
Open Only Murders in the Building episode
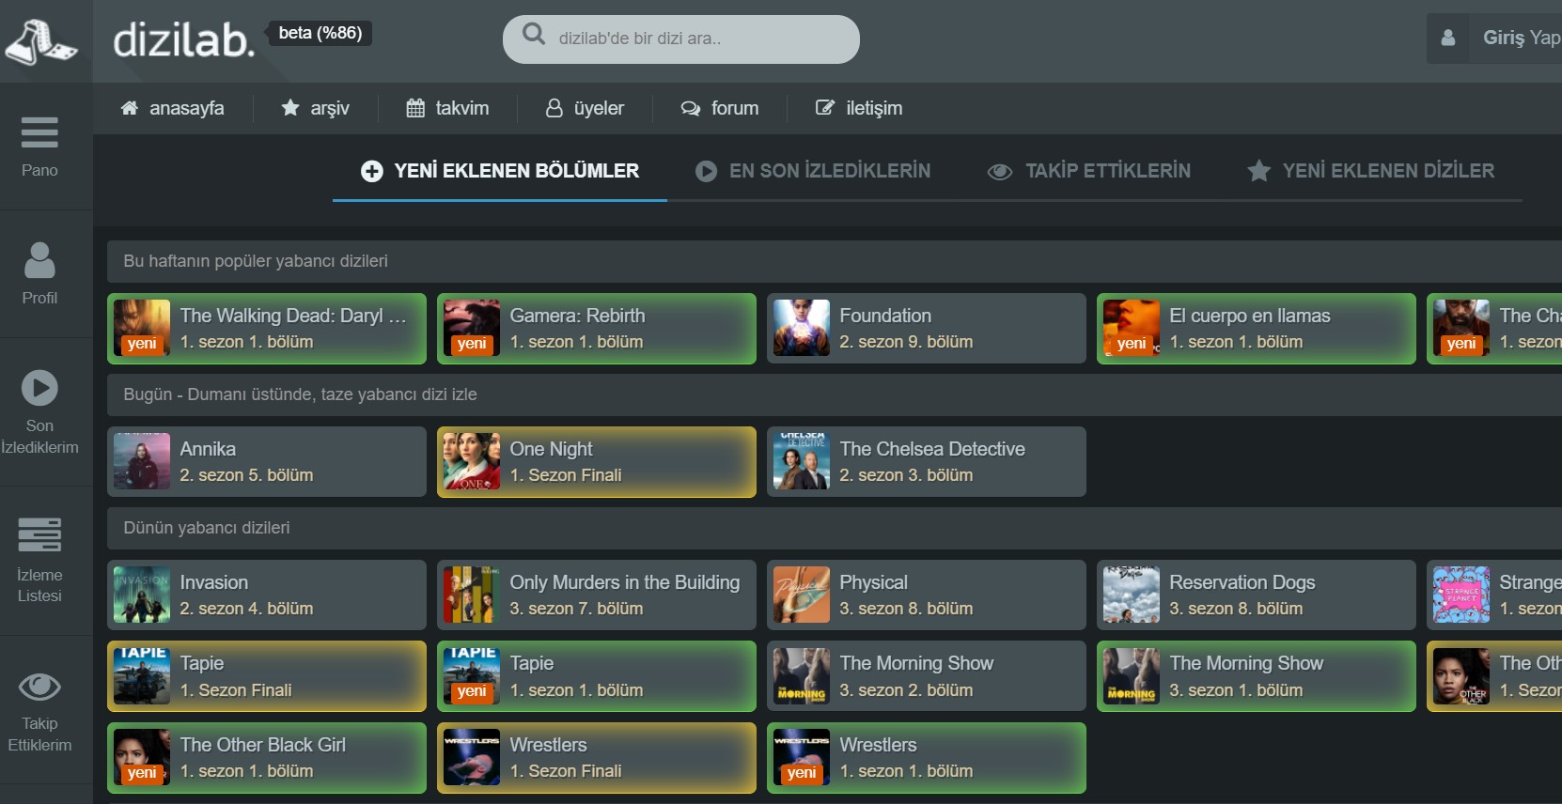coord(597,595)
